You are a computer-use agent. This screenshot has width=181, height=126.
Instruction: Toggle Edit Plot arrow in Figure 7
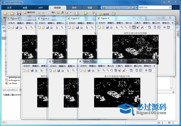coord(98,70)
